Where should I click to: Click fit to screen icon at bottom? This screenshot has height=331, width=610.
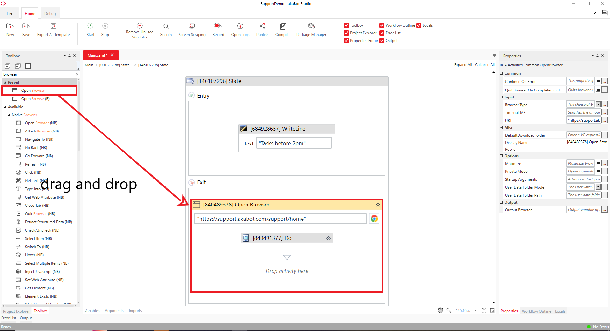coord(484,310)
